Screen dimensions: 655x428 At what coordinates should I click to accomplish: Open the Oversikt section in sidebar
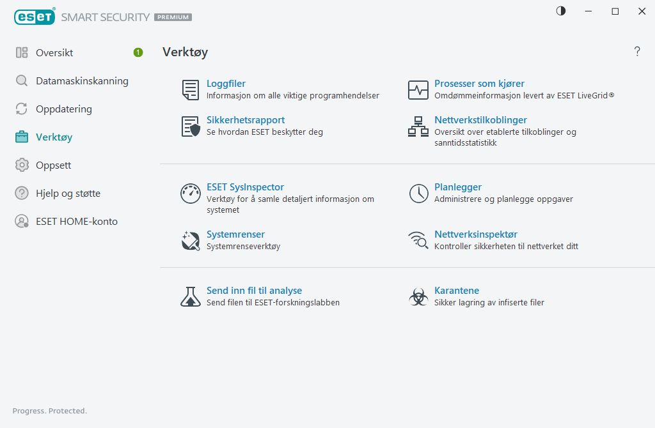pos(54,52)
